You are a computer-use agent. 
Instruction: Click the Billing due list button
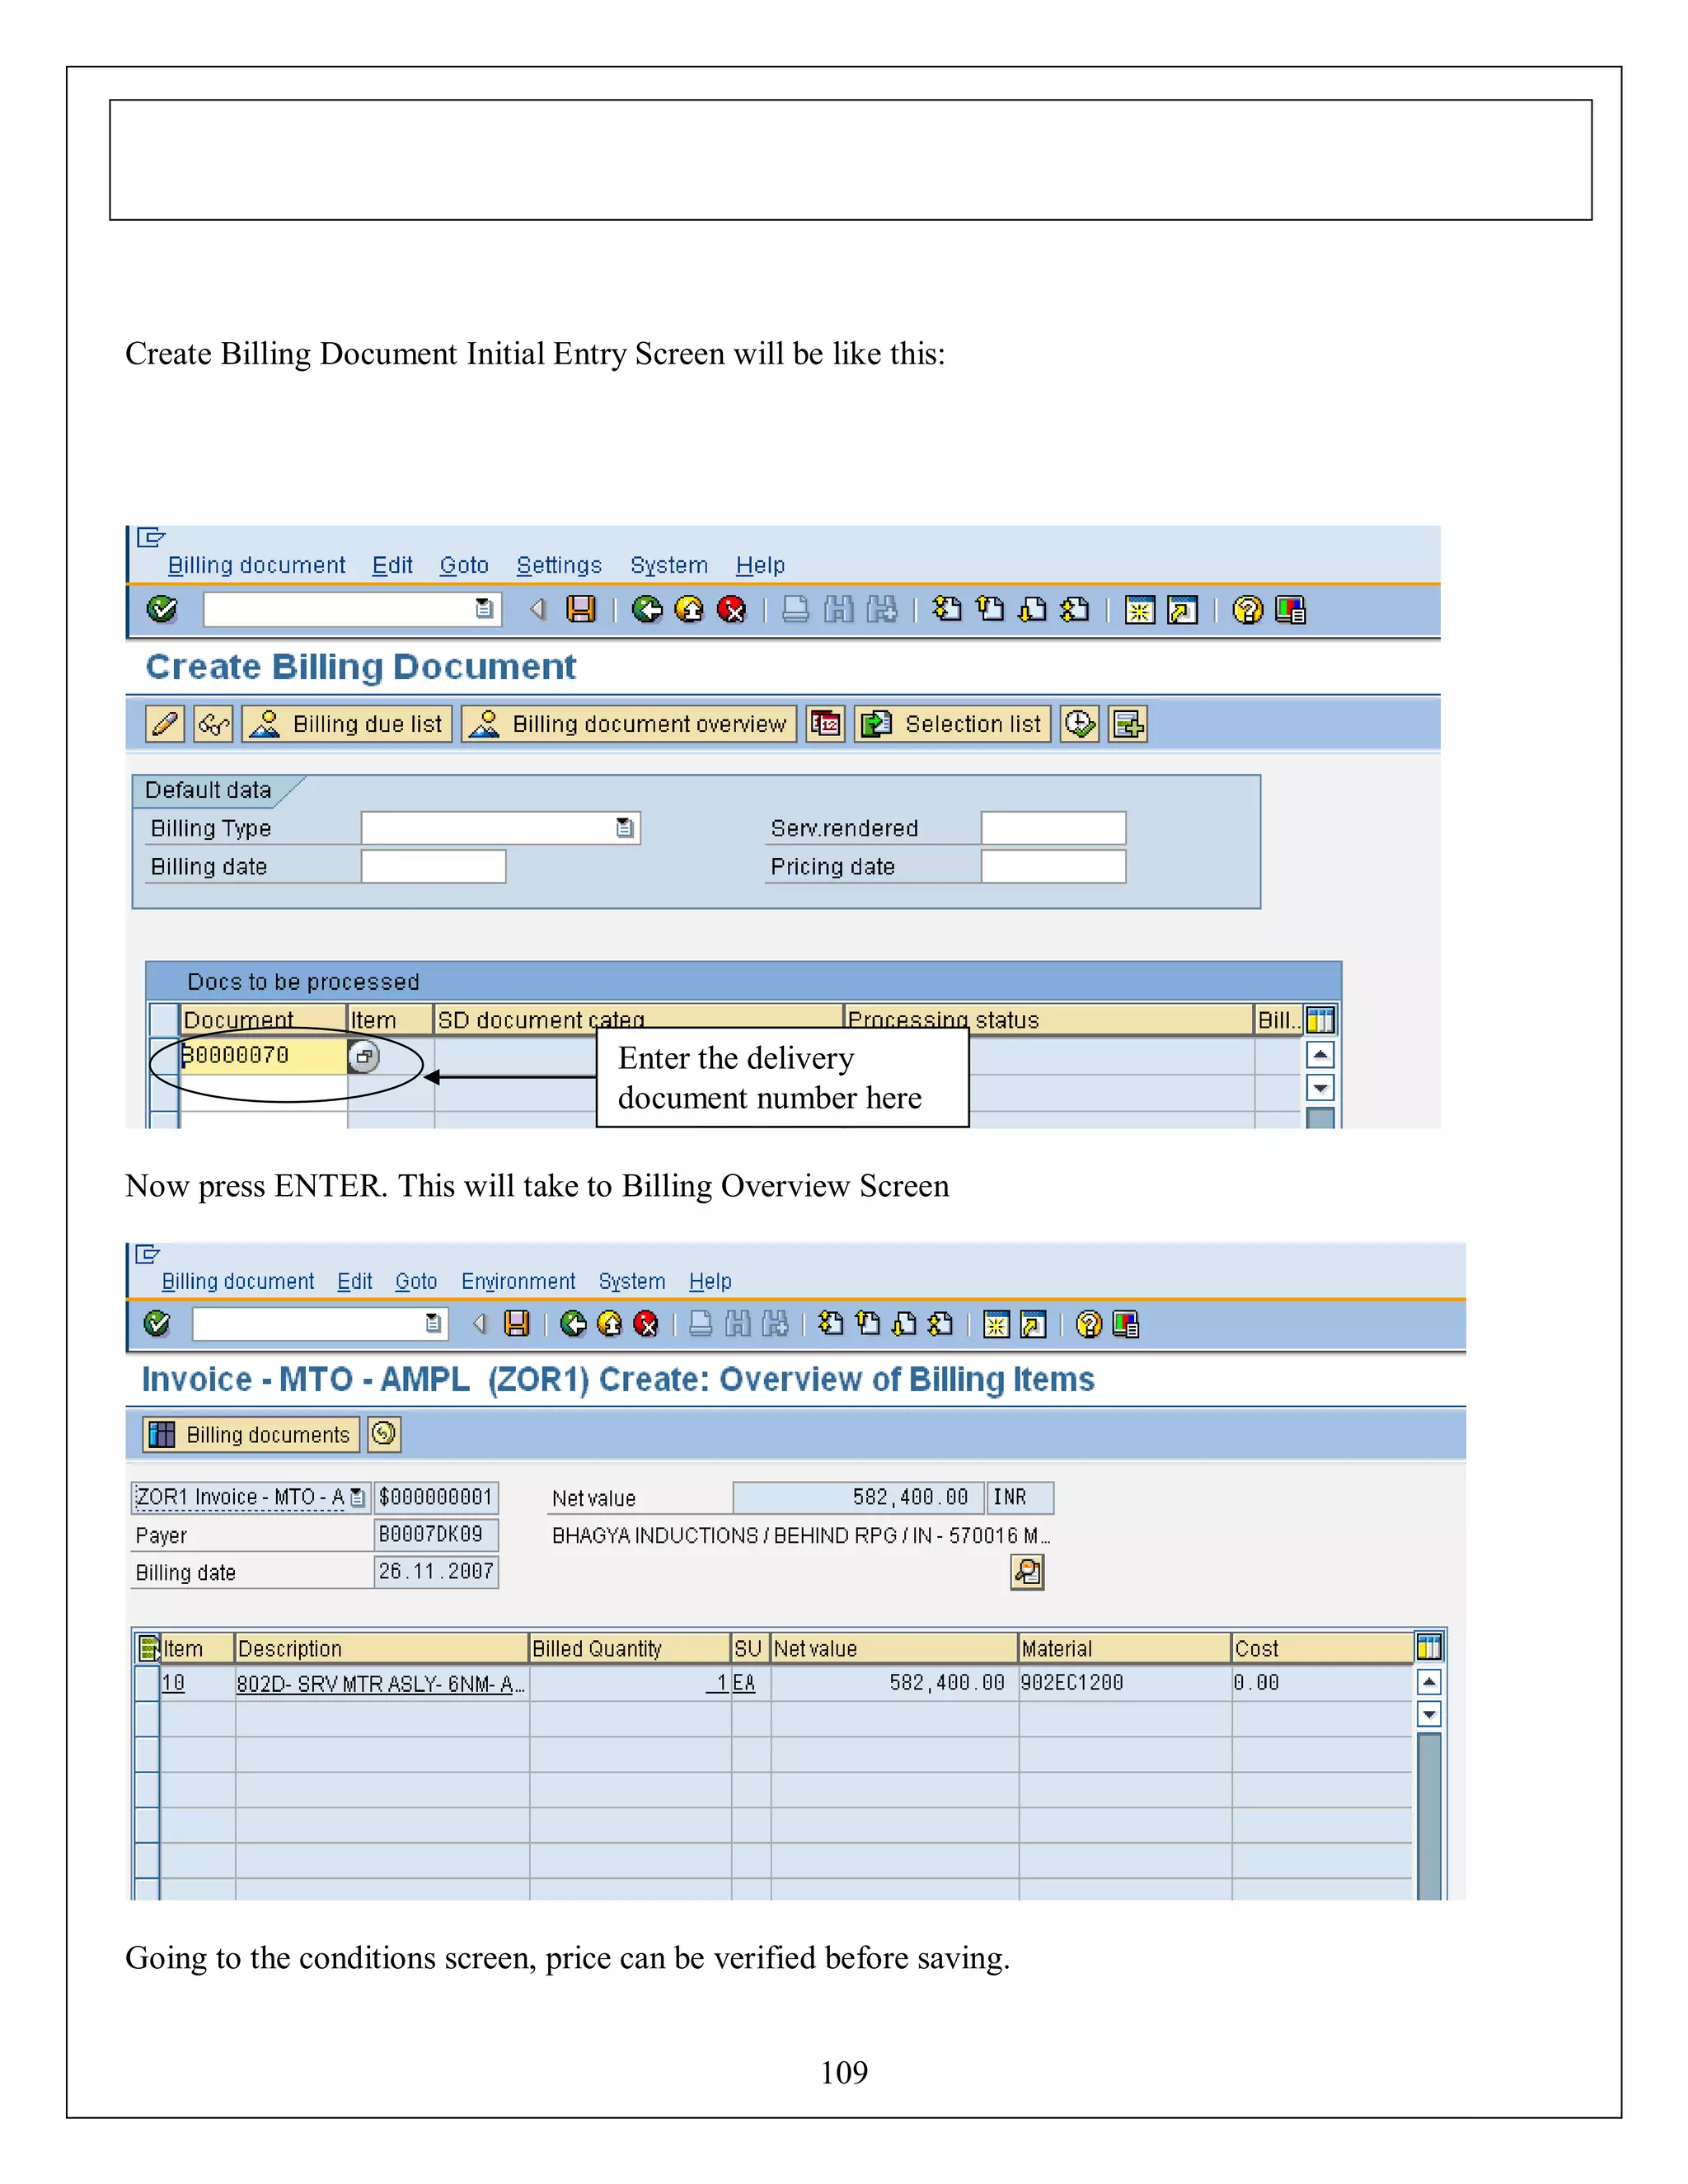tap(347, 723)
